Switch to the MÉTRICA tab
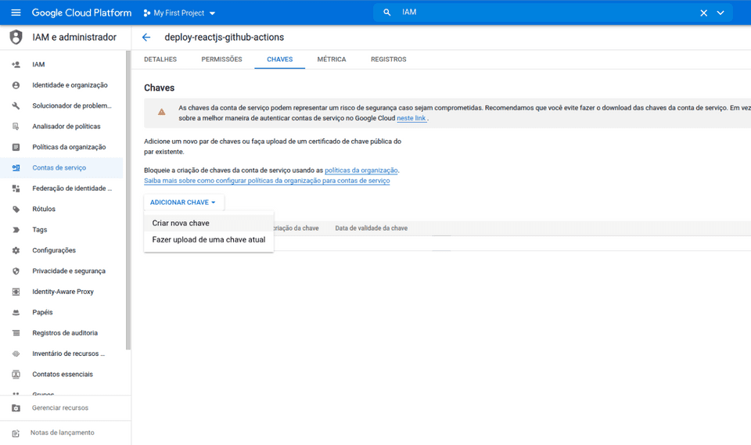This screenshot has width=751, height=445. tap(331, 59)
